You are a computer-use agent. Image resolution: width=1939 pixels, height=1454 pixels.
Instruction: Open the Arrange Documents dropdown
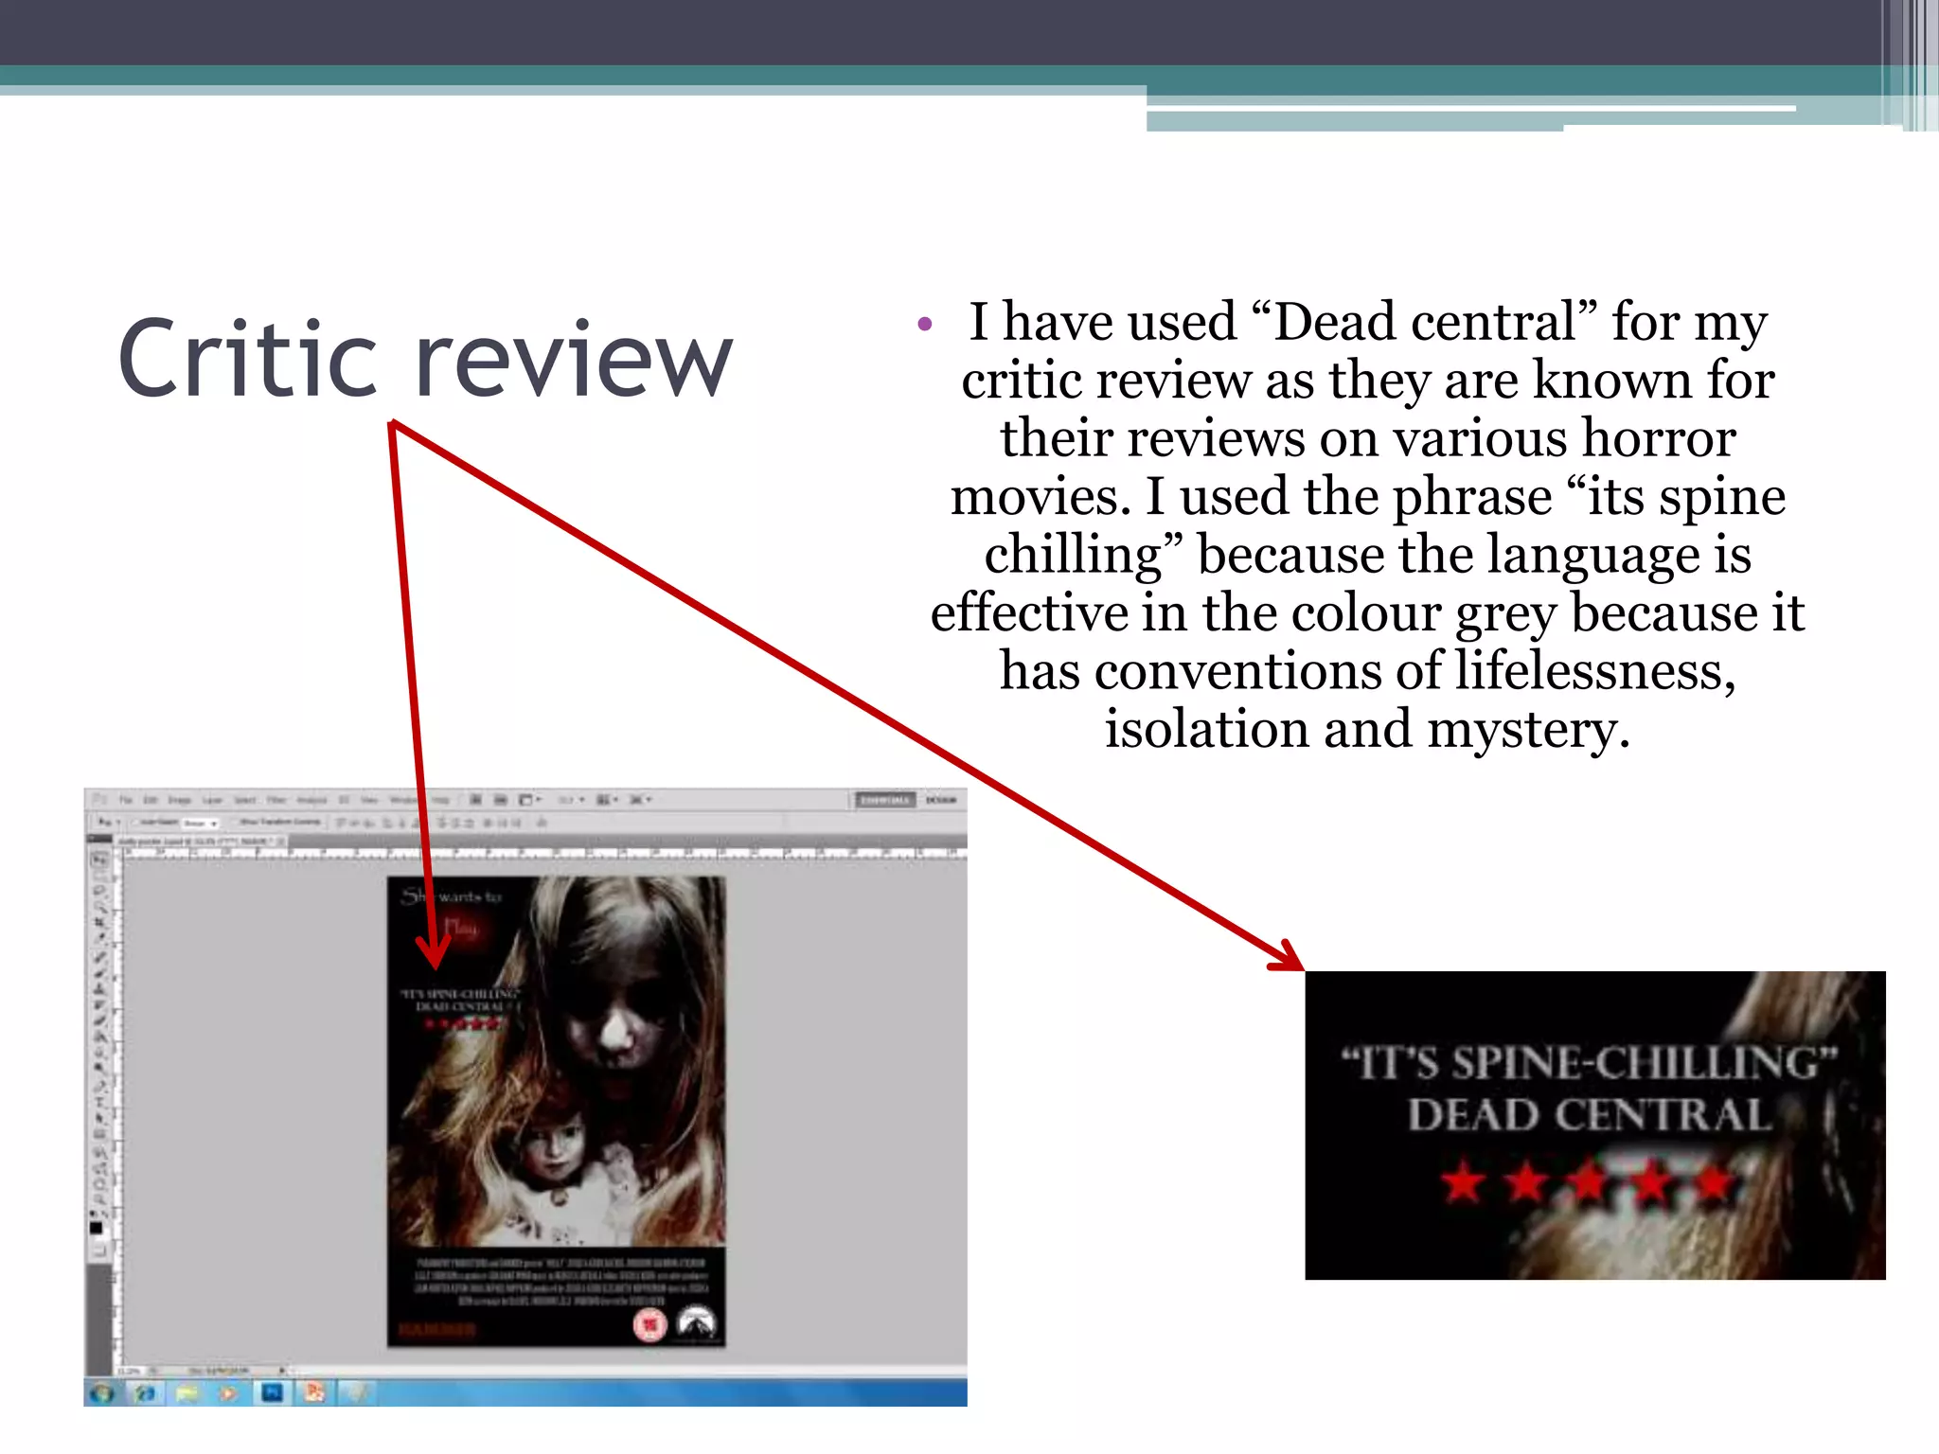tap(607, 800)
